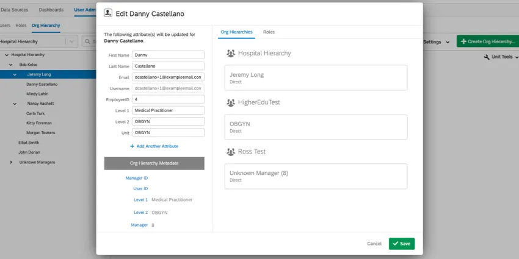Select the Jeremy Long hierarchy card
Screen dimensions: 519x259
(x=315, y=77)
